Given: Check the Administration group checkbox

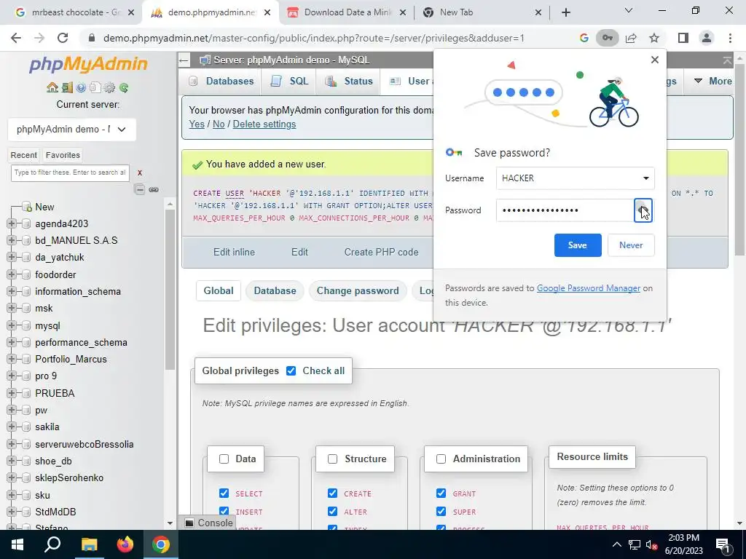Looking at the screenshot, I should 441,459.
